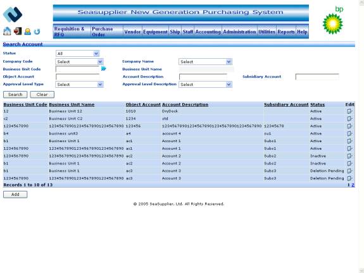
Task: Open the Accounting menu
Action: pos(208,32)
